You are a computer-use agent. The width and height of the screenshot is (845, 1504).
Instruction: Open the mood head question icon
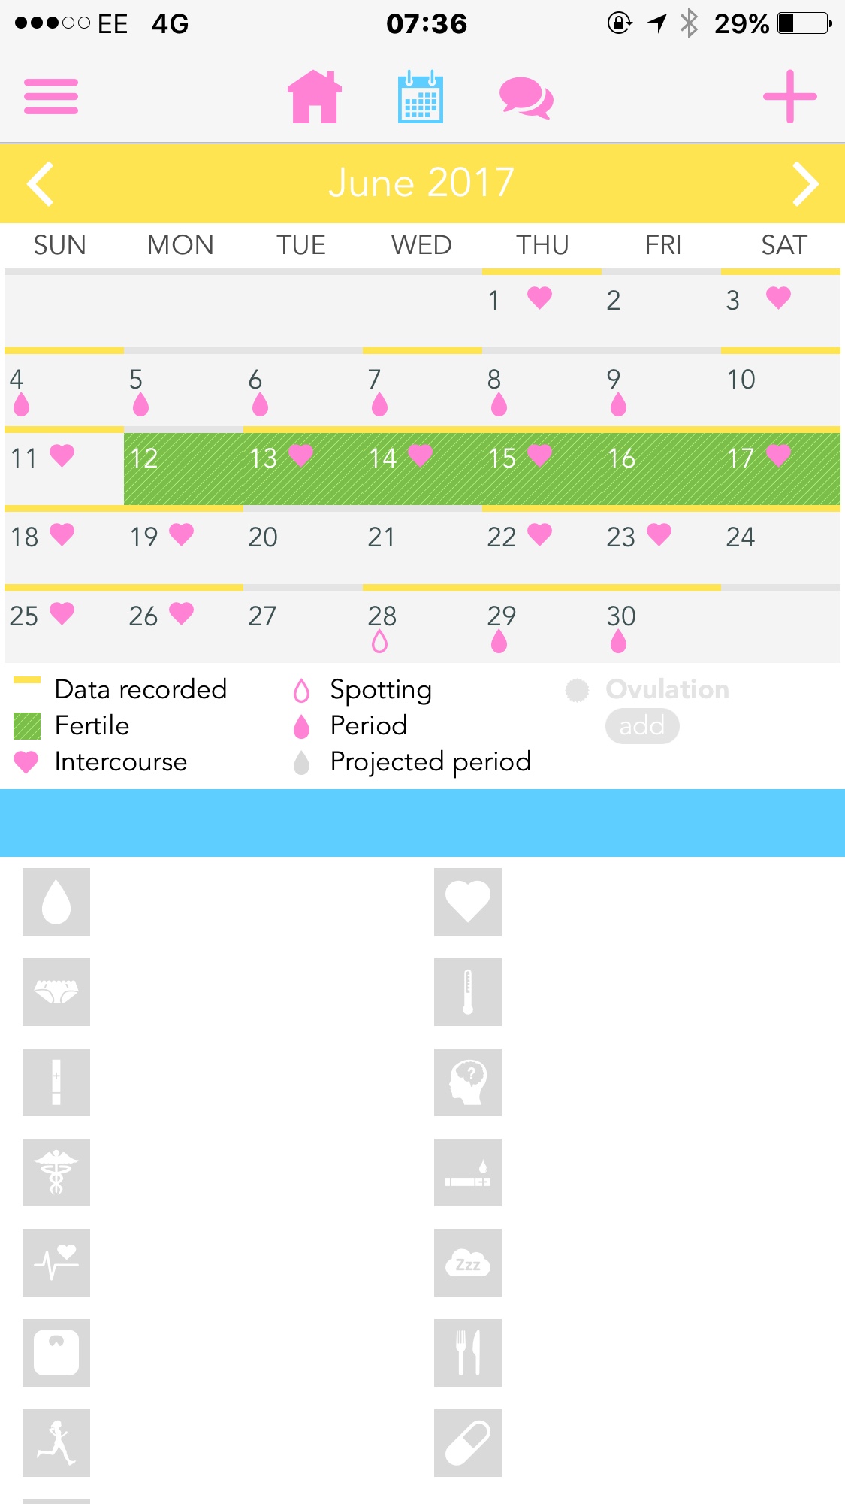coord(468,1082)
